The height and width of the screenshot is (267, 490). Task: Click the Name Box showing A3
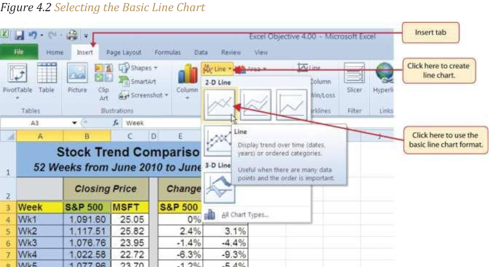[x=35, y=123]
